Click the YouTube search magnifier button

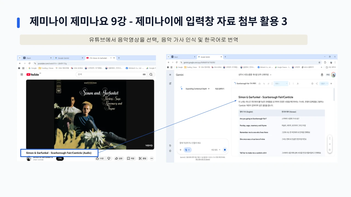coord(151,74)
